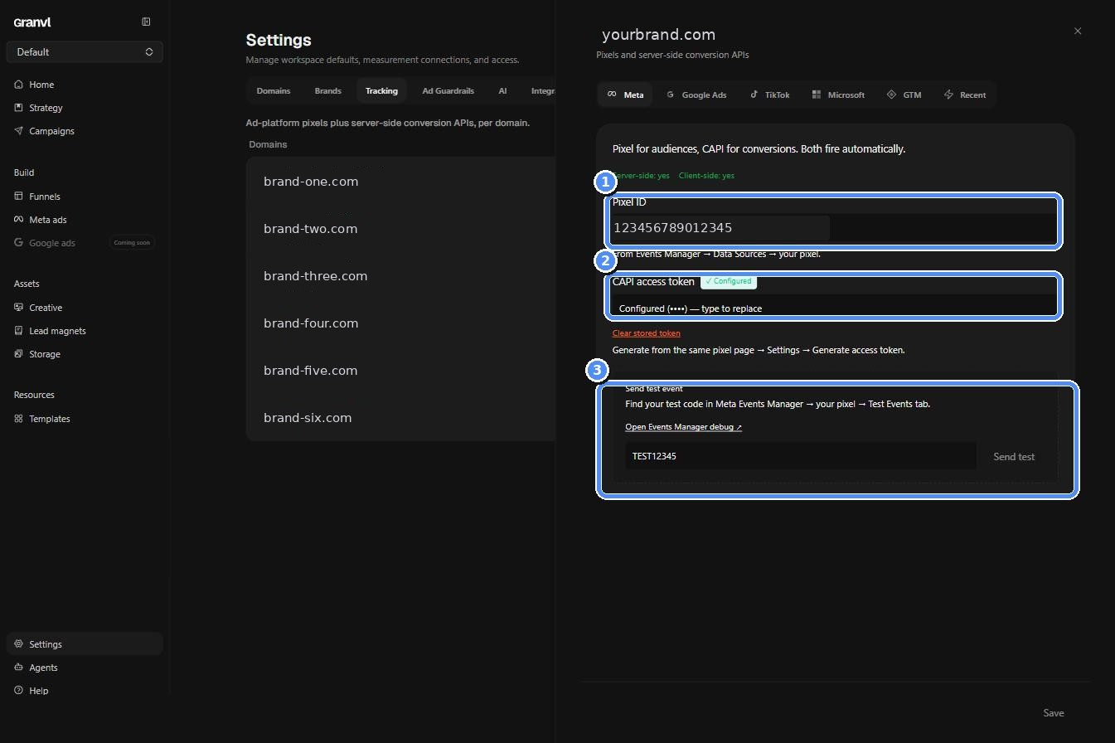Click the Send test button
This screenshot has width=1115, height=743.
[x=1014, y=457]
